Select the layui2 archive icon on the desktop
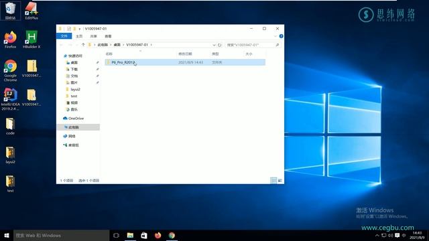 tap(11, 155)
